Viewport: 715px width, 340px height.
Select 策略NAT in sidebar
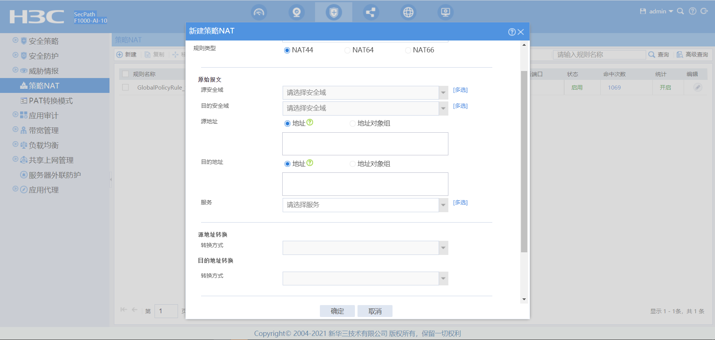pos(55,85)
